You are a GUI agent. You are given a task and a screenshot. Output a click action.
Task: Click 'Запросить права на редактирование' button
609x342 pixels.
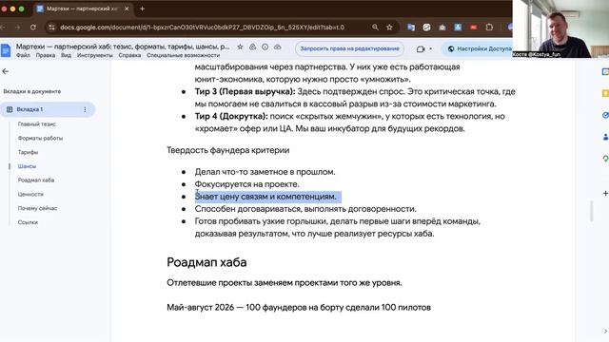pos(349,48)
